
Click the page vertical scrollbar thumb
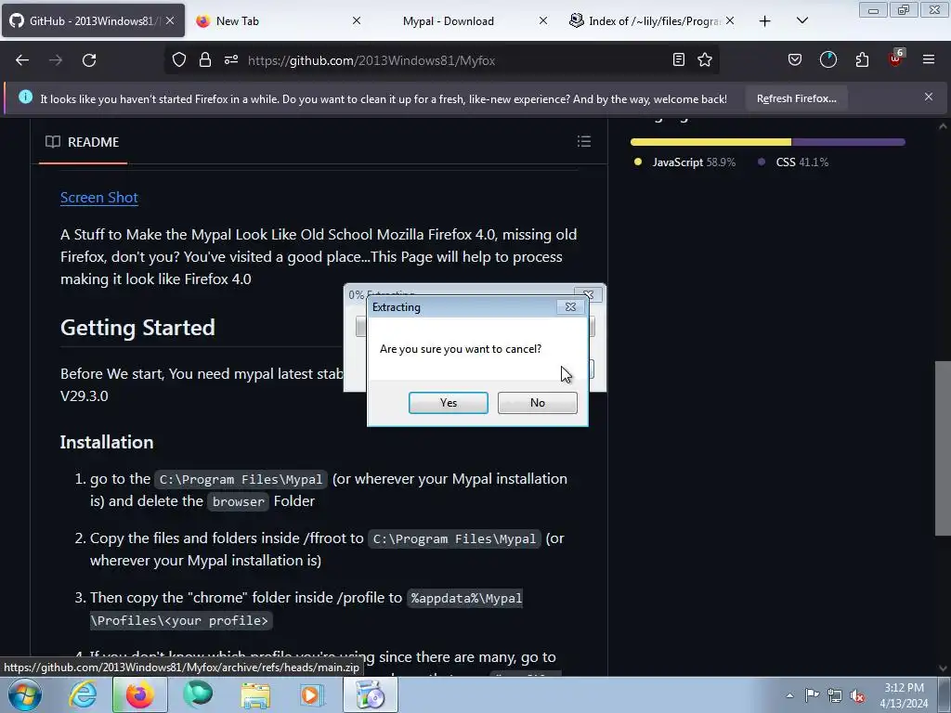(x=943, y=448)
